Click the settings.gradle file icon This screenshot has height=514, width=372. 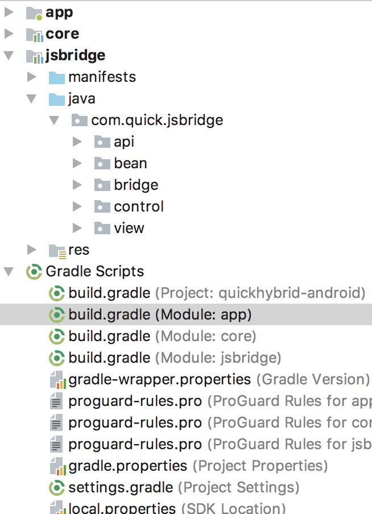click(x=57, y=488)
